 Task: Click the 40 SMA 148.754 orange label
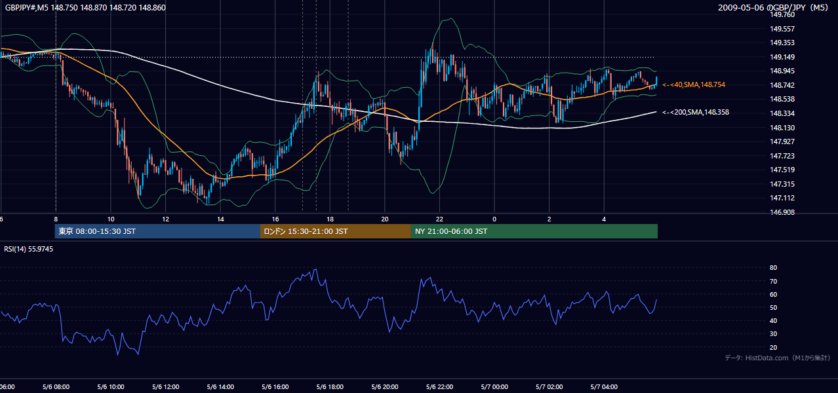[x=694, y=84]
